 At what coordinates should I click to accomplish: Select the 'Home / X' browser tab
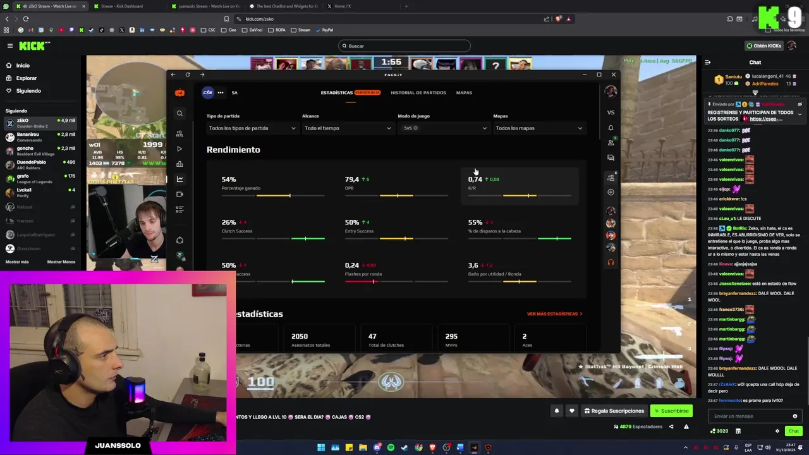click(360, 6)
